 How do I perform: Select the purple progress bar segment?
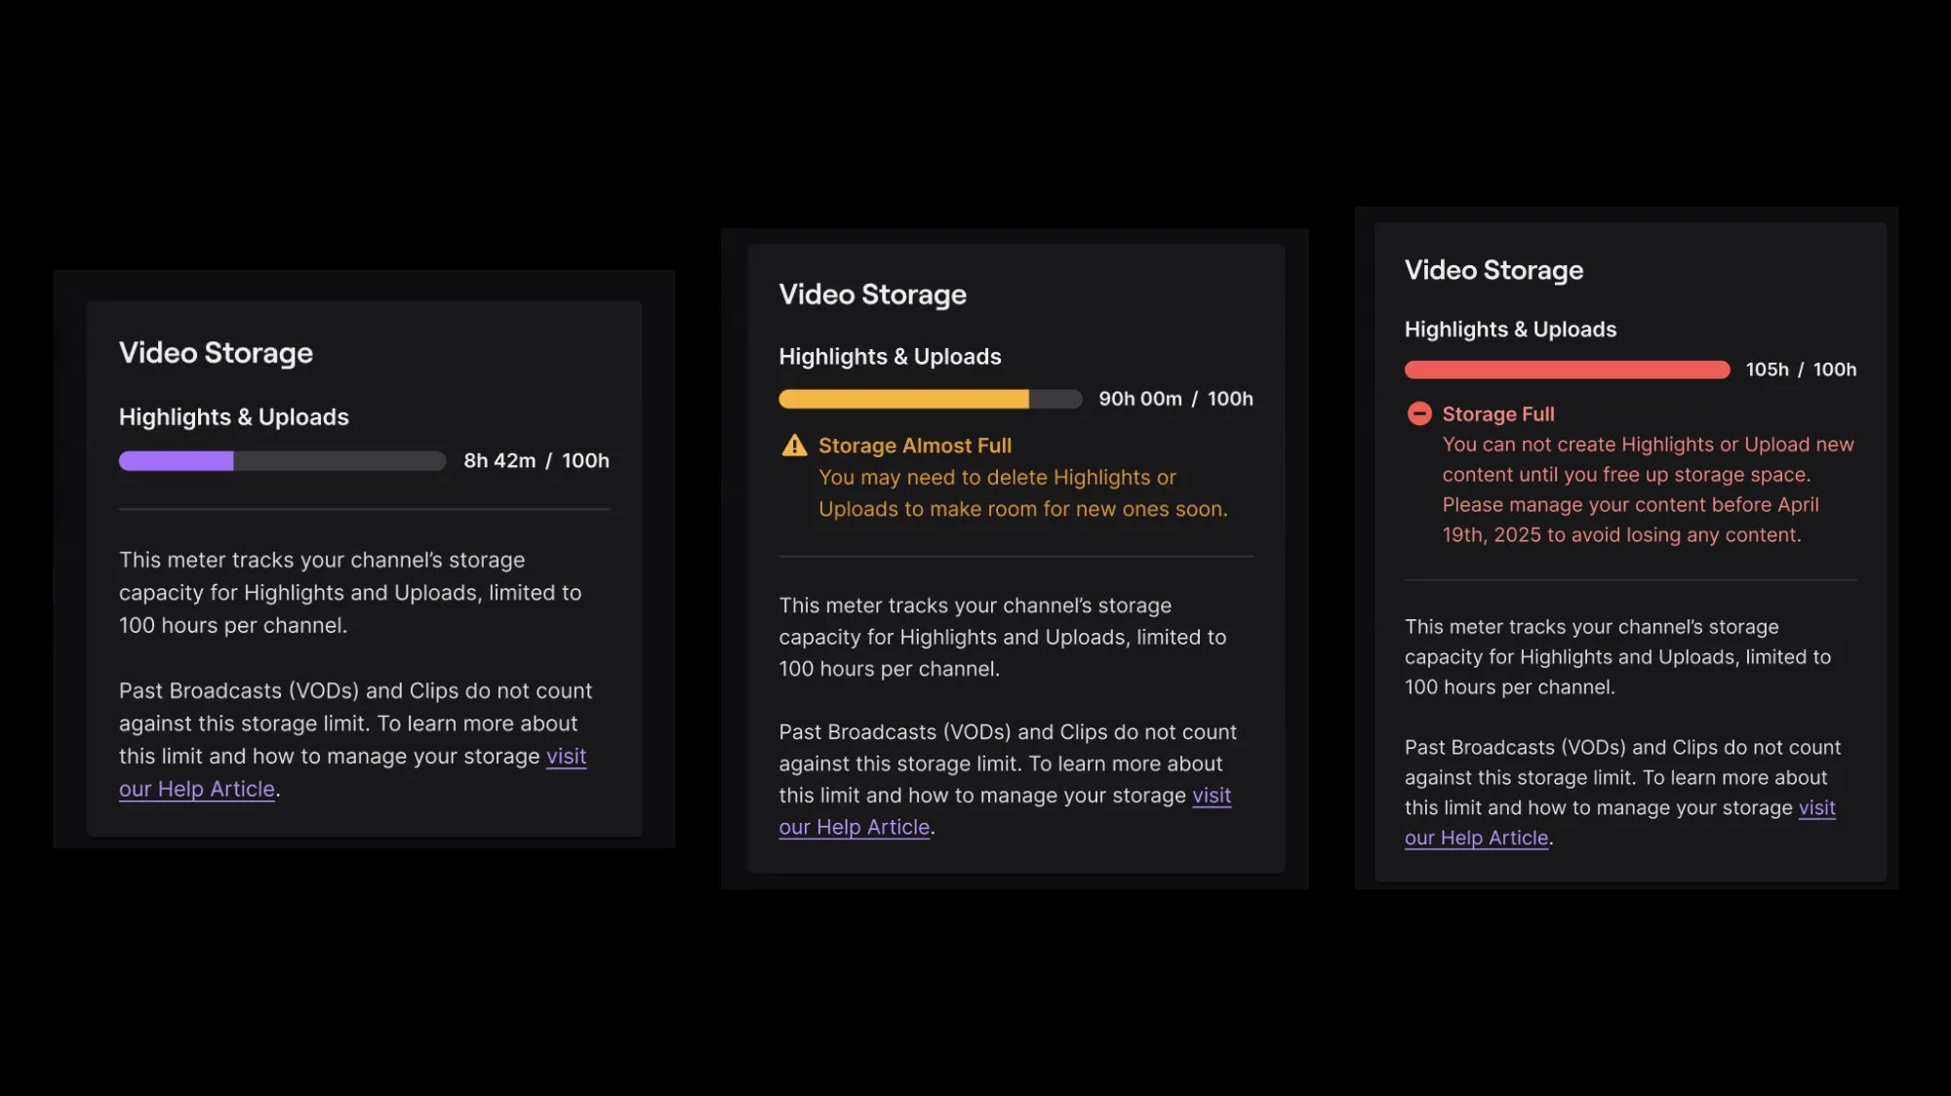point(176,460)
